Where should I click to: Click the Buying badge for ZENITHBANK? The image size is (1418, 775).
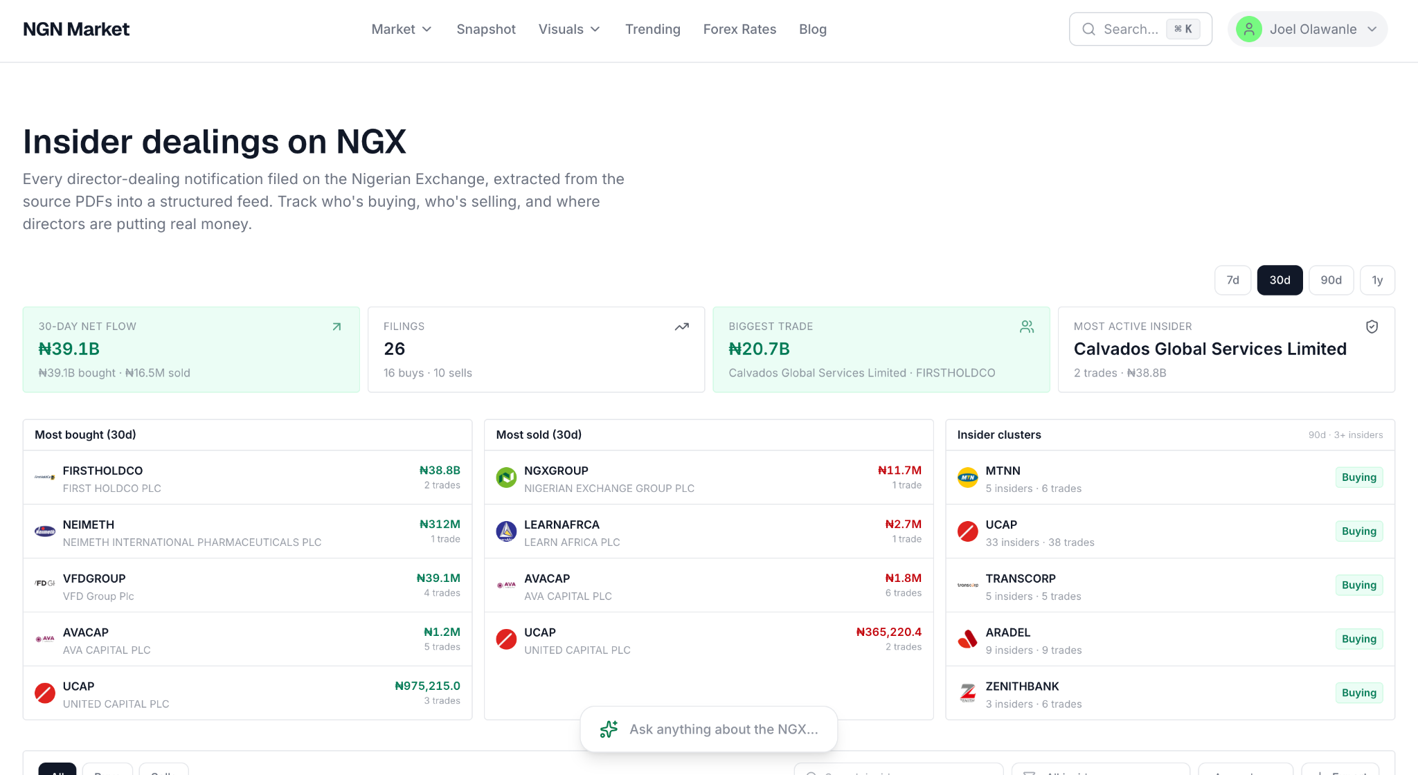[x=1358, y=693]
